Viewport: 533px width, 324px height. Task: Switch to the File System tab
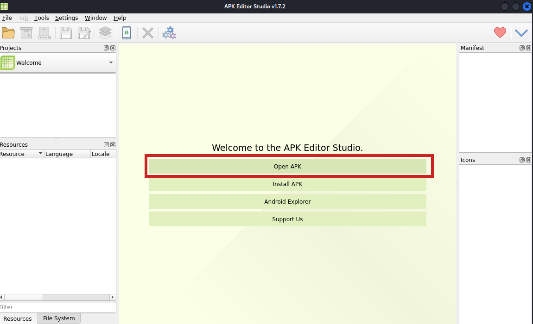pyautogui.click(x=59, y=318)
